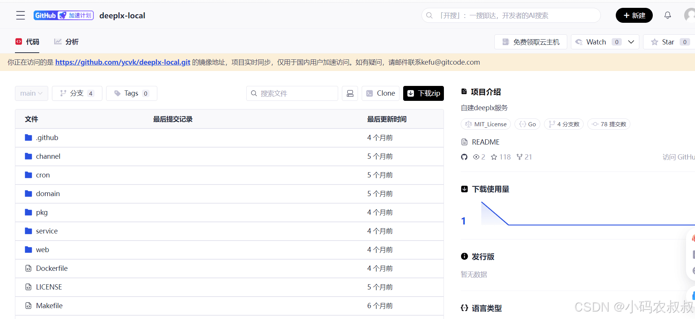Open the hamburger menu icon
This screenshot has height=319, width=695.
tap(21, 15)
